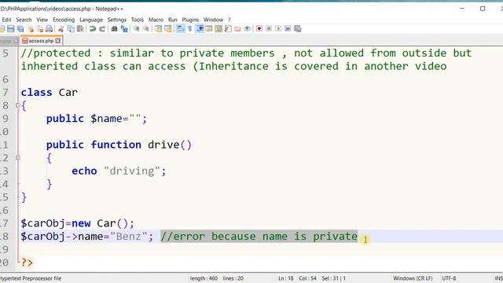This screenshot has width=503, height=283.
Task: Click the '$name' variable on line 9
Action: click(106, 119)
